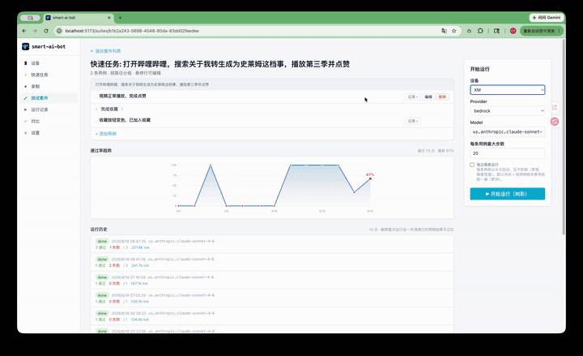The image size is (583, 356).
Task: Open run history entry at 08:47:35
Action: tap(272, 244)
